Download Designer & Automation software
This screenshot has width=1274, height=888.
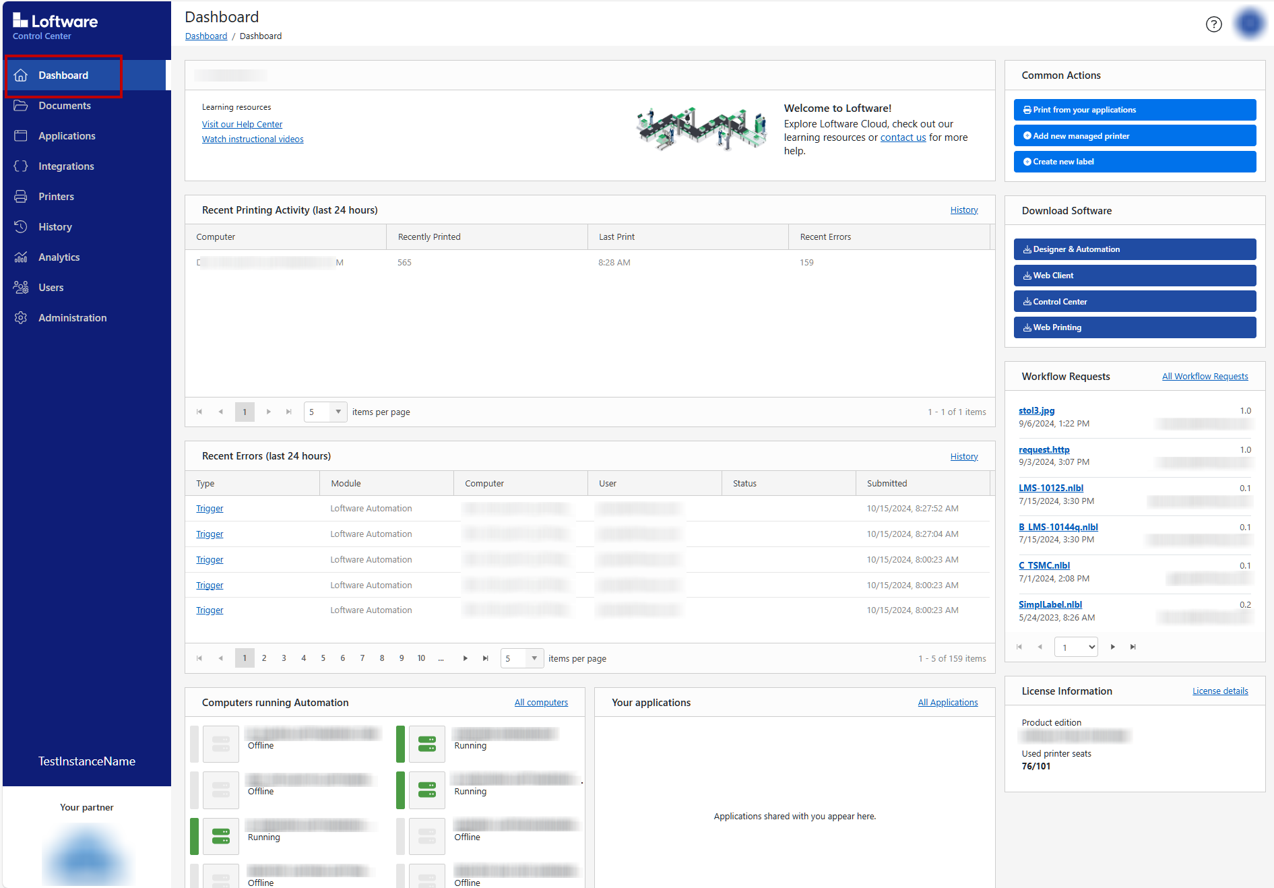click(1135, 249)
